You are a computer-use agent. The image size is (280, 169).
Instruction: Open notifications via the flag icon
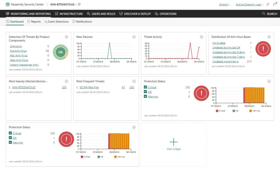pyautogui.click(x=275, y=4)
